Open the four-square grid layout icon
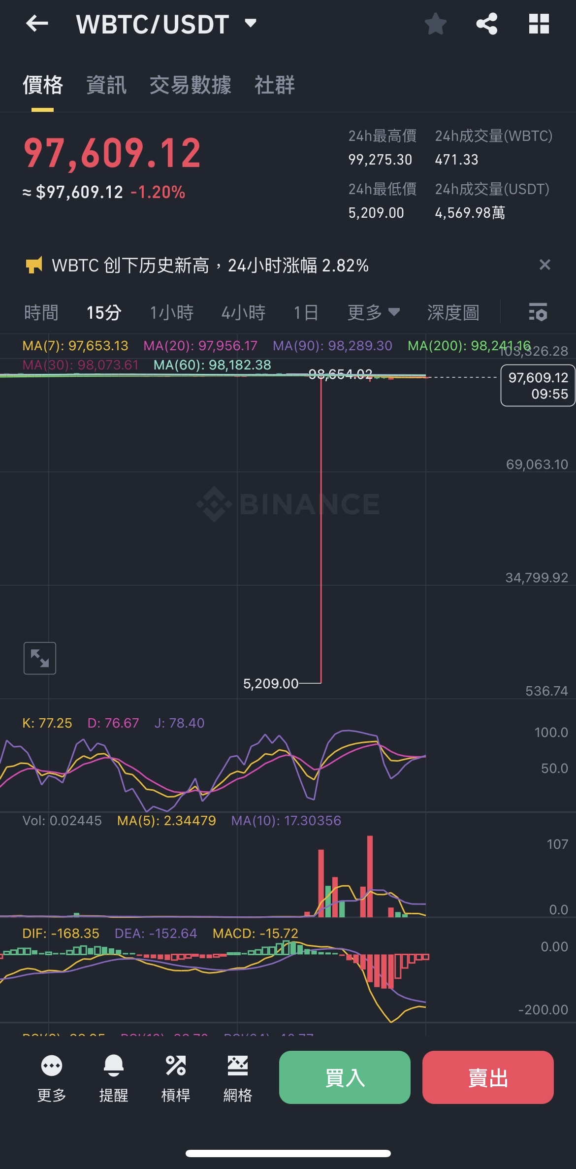Screen dimensions: 576x1169 coord(539,24)
